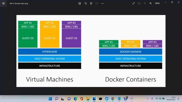Zoom in on the picture
Screen dimensions: 182x102
click(x=150, y=3)
